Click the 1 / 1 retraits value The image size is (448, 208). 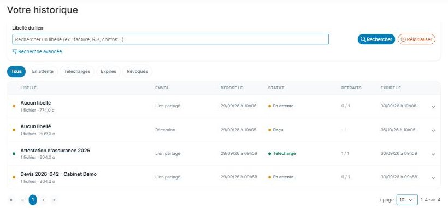click(x=345, y=153)
